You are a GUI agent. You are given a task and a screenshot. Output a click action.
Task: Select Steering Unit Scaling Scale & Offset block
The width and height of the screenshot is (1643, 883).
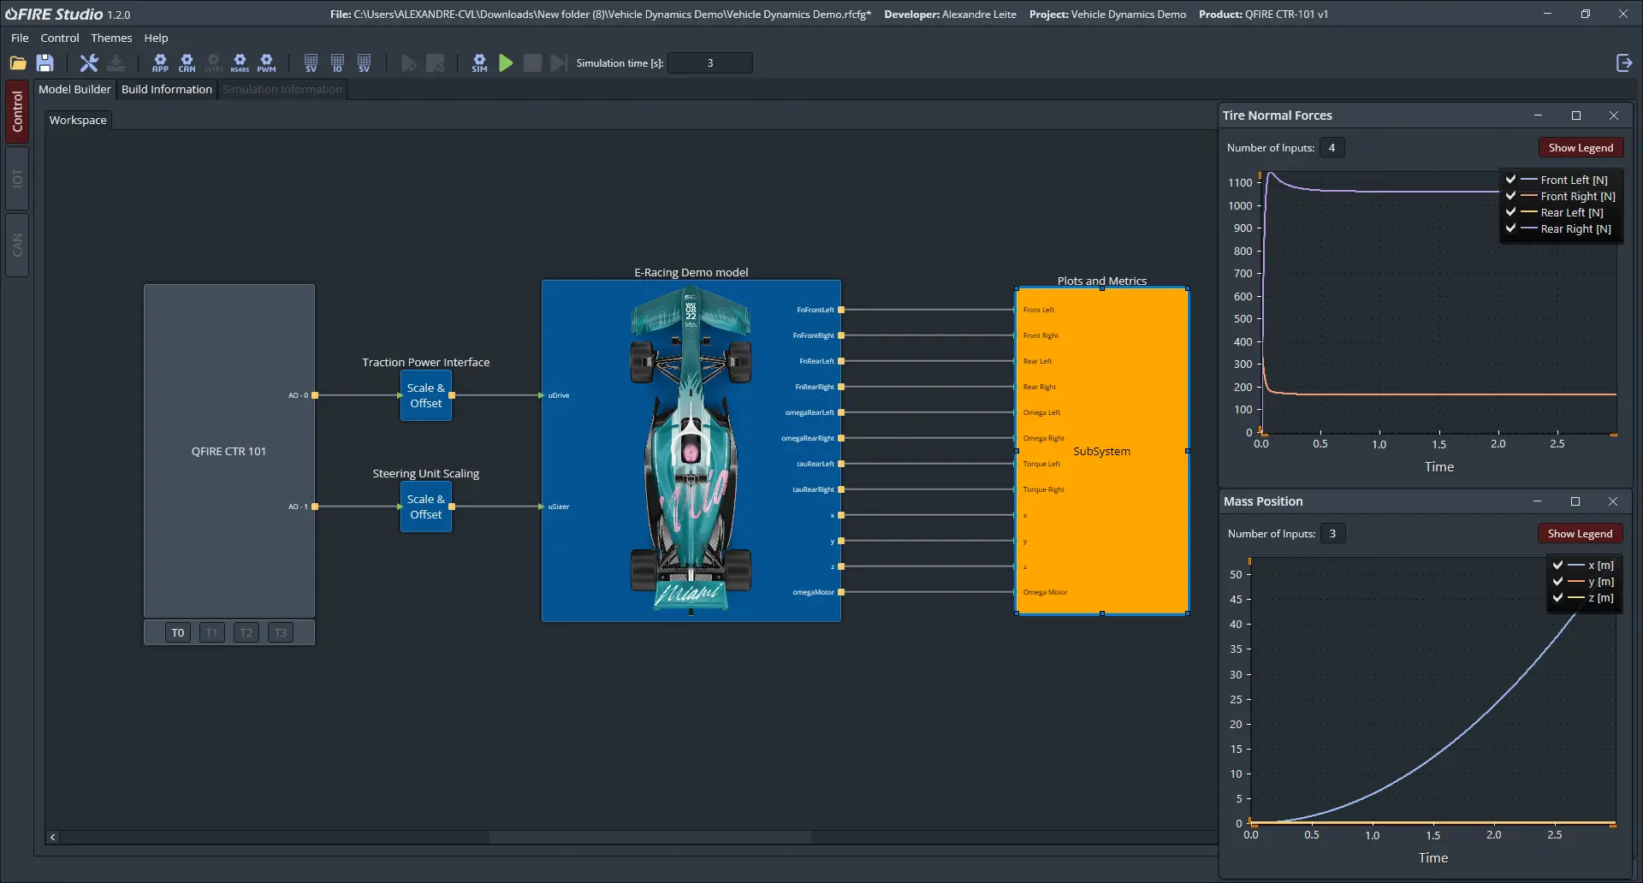[426, 507]
